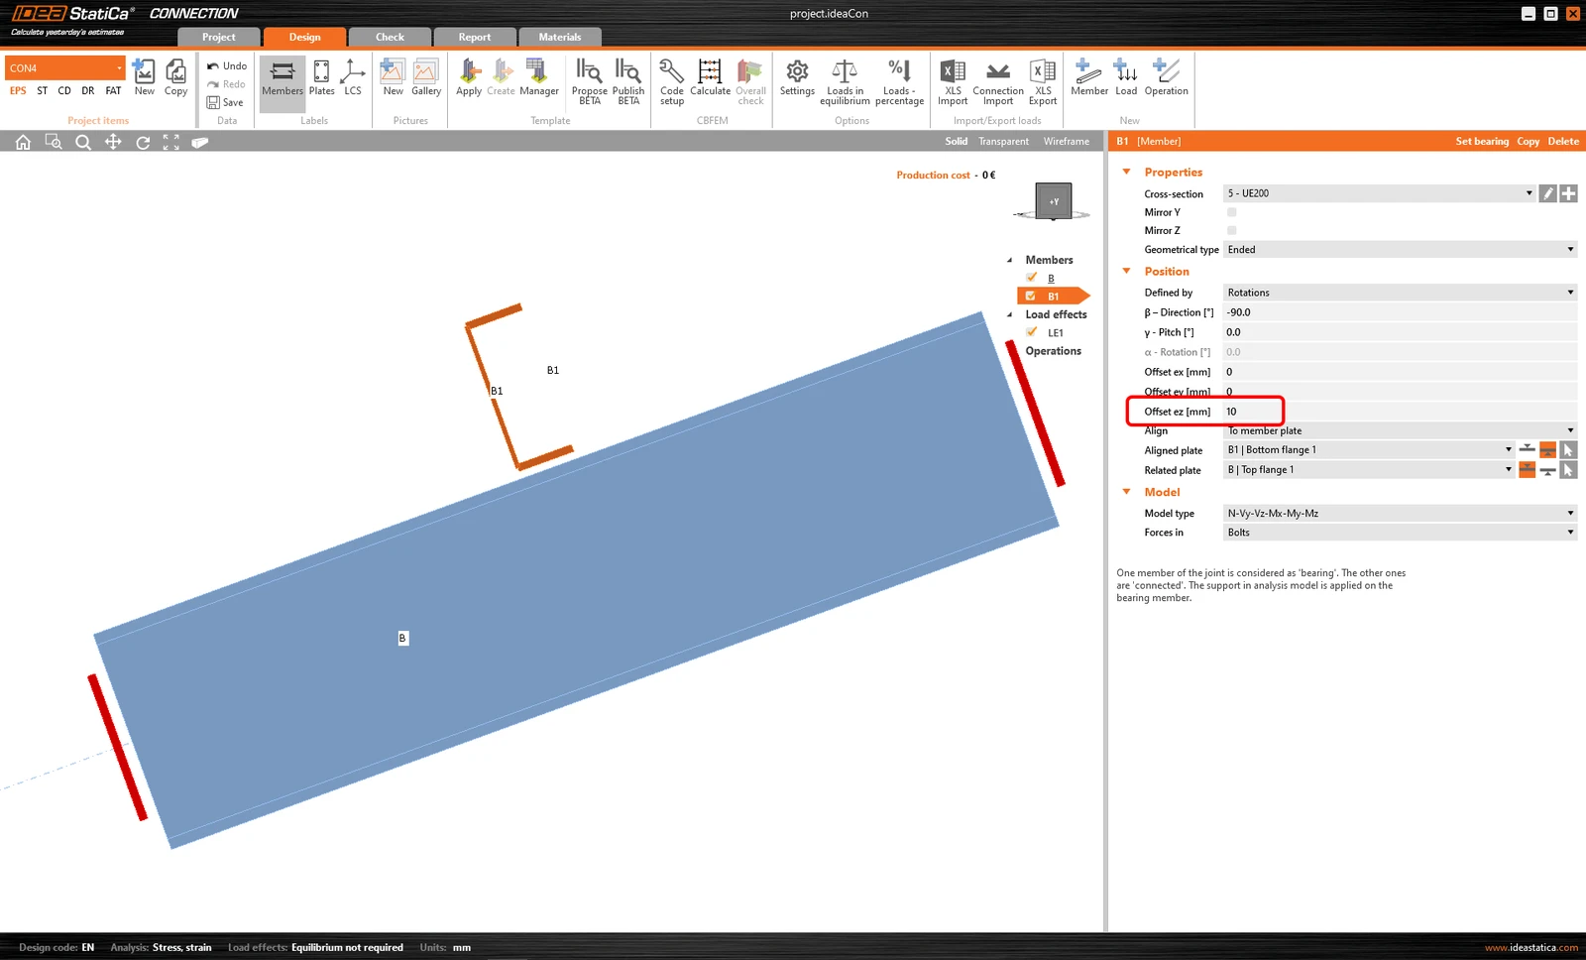Screen dimensions: 1586x960
Task: Open the Align dropdown
Action: click(x=1400, y=430)
